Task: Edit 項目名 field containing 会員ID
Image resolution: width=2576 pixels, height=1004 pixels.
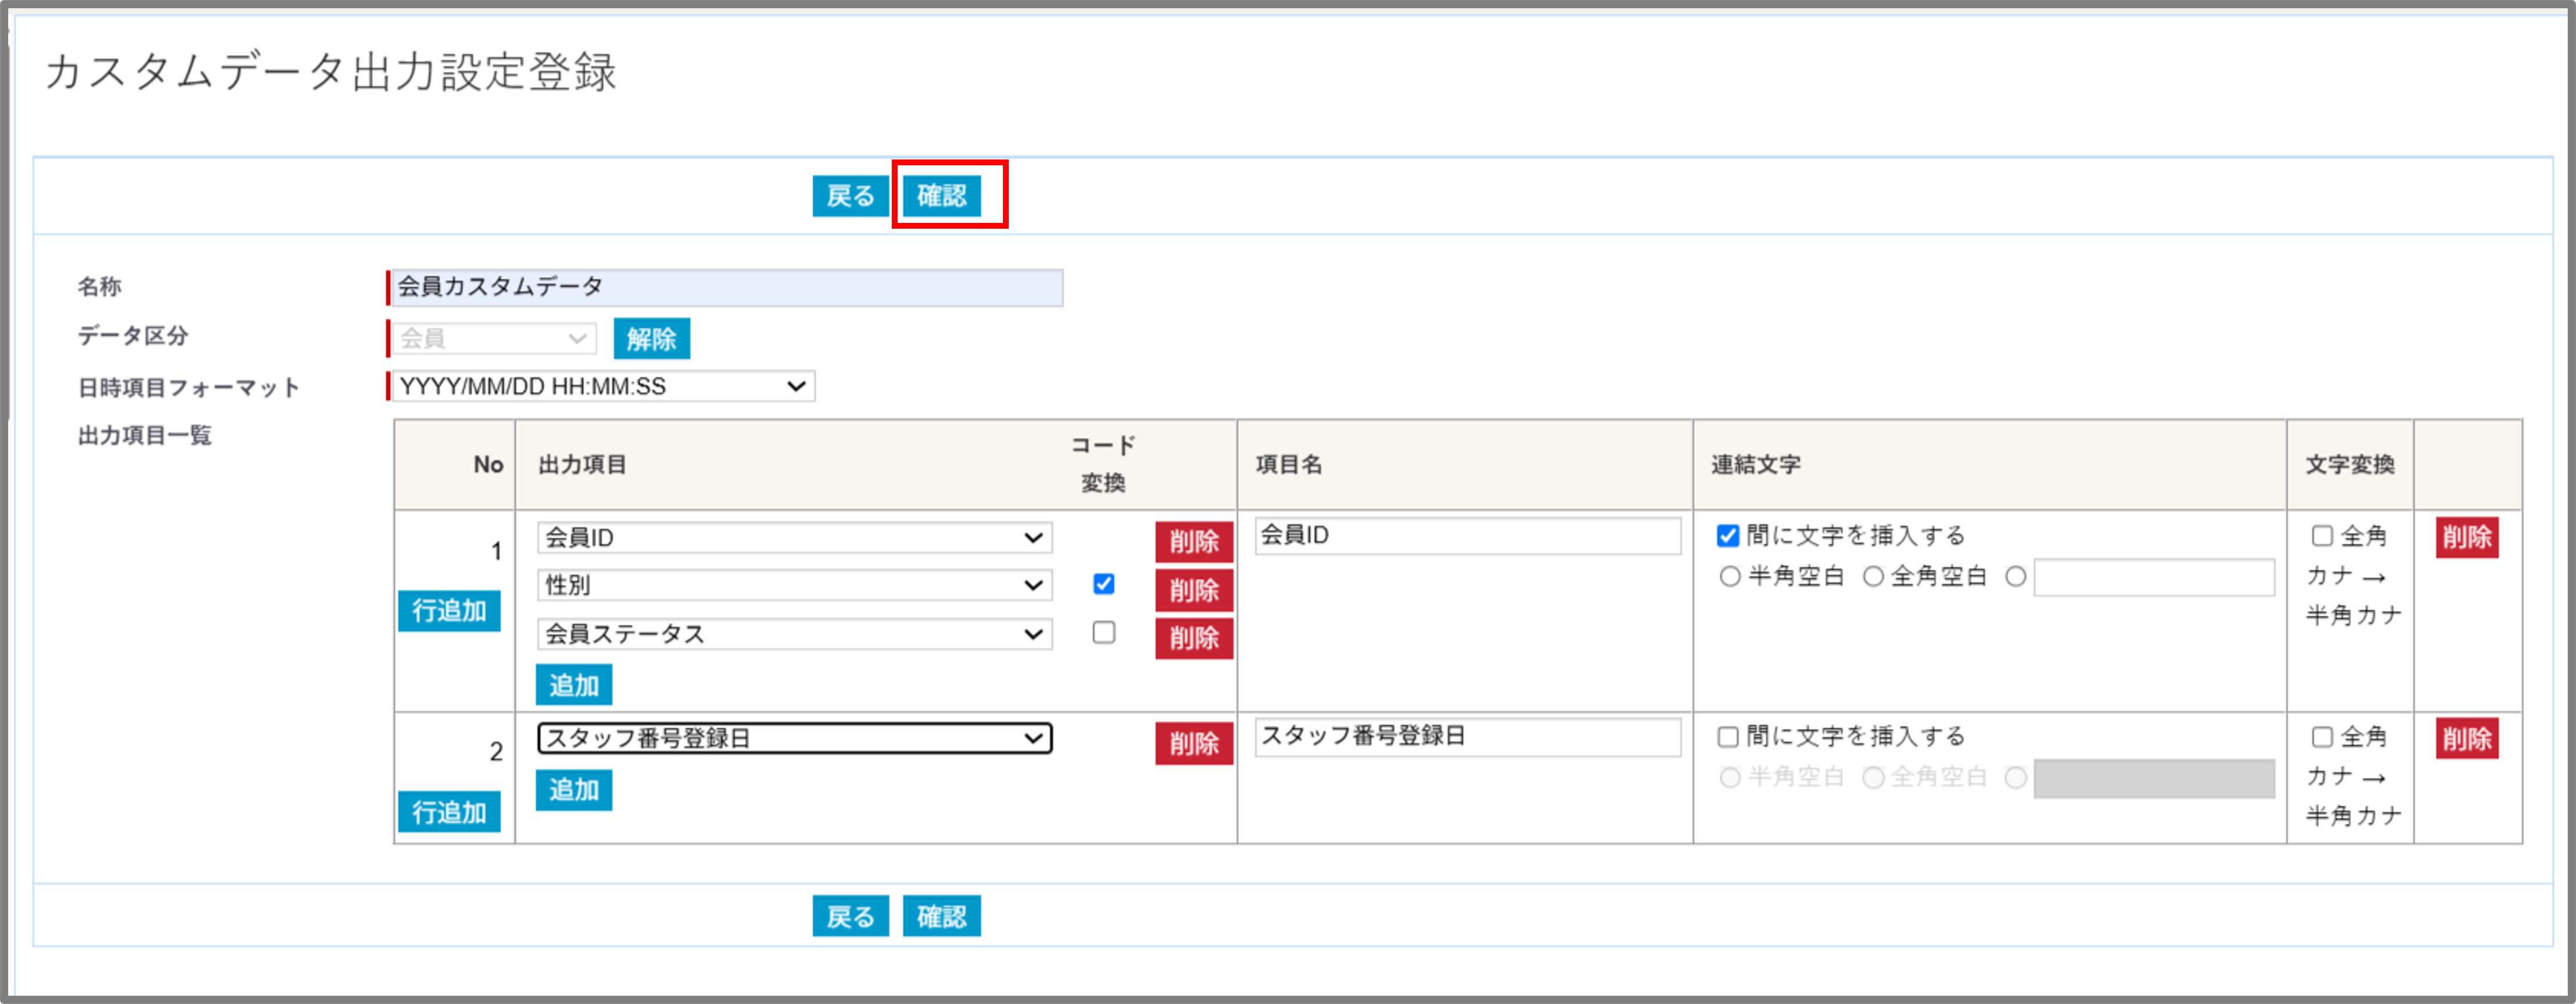Action: [x=1467, y=535]
